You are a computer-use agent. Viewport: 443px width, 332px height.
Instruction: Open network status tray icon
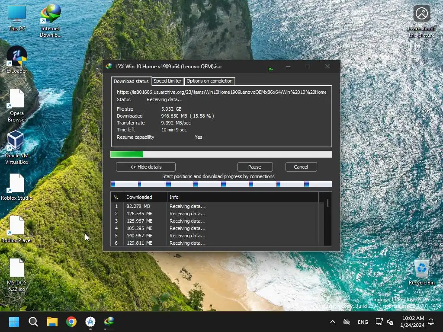tap(379, 322)
